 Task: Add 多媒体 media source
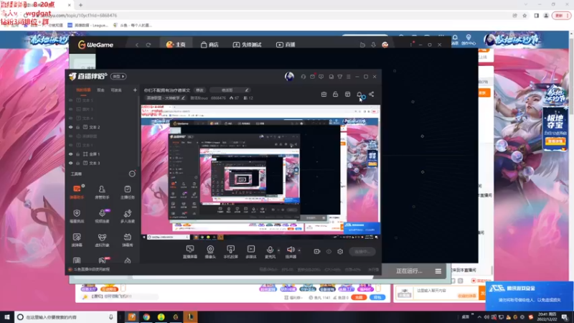pyautogui.click(x=250, y=252)
